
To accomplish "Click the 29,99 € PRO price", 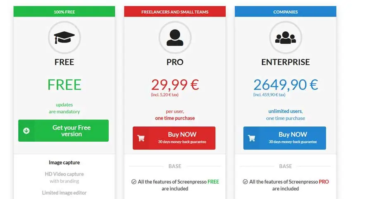I will pyautogui.click(x=175, y=84).
